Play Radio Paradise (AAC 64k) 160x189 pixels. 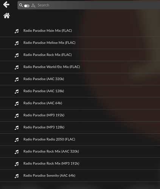(80, 103)
